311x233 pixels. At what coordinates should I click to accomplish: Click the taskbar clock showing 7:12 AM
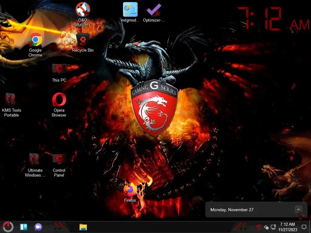[x=288, y=227]
